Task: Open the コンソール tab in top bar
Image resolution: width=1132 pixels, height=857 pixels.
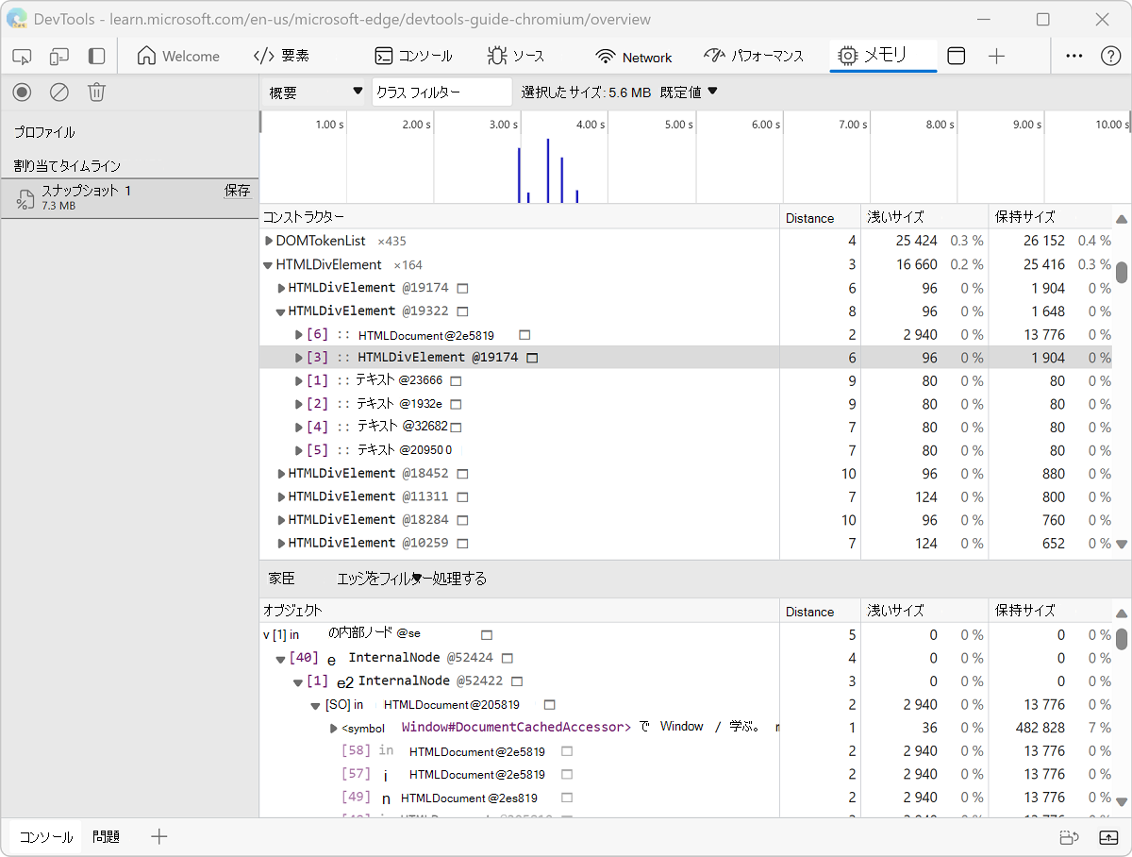Action: [413, 57]
